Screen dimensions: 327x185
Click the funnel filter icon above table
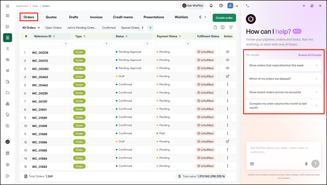click(231, 27)
